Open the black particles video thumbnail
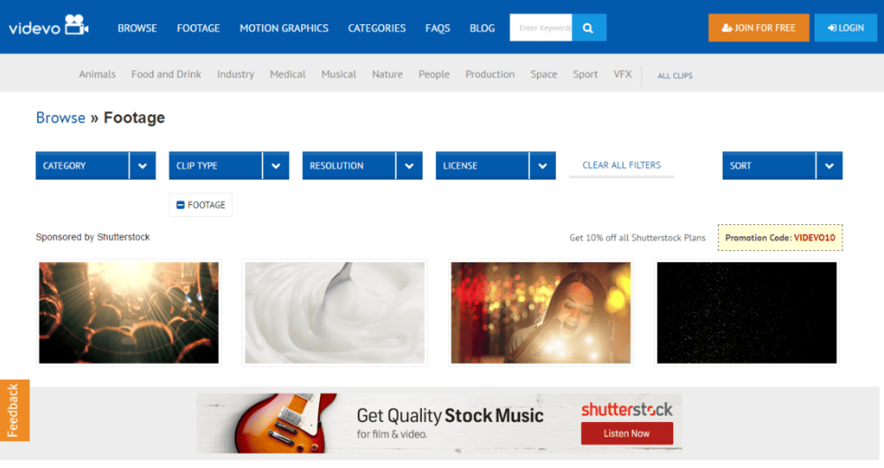 [x=747, y=312]
